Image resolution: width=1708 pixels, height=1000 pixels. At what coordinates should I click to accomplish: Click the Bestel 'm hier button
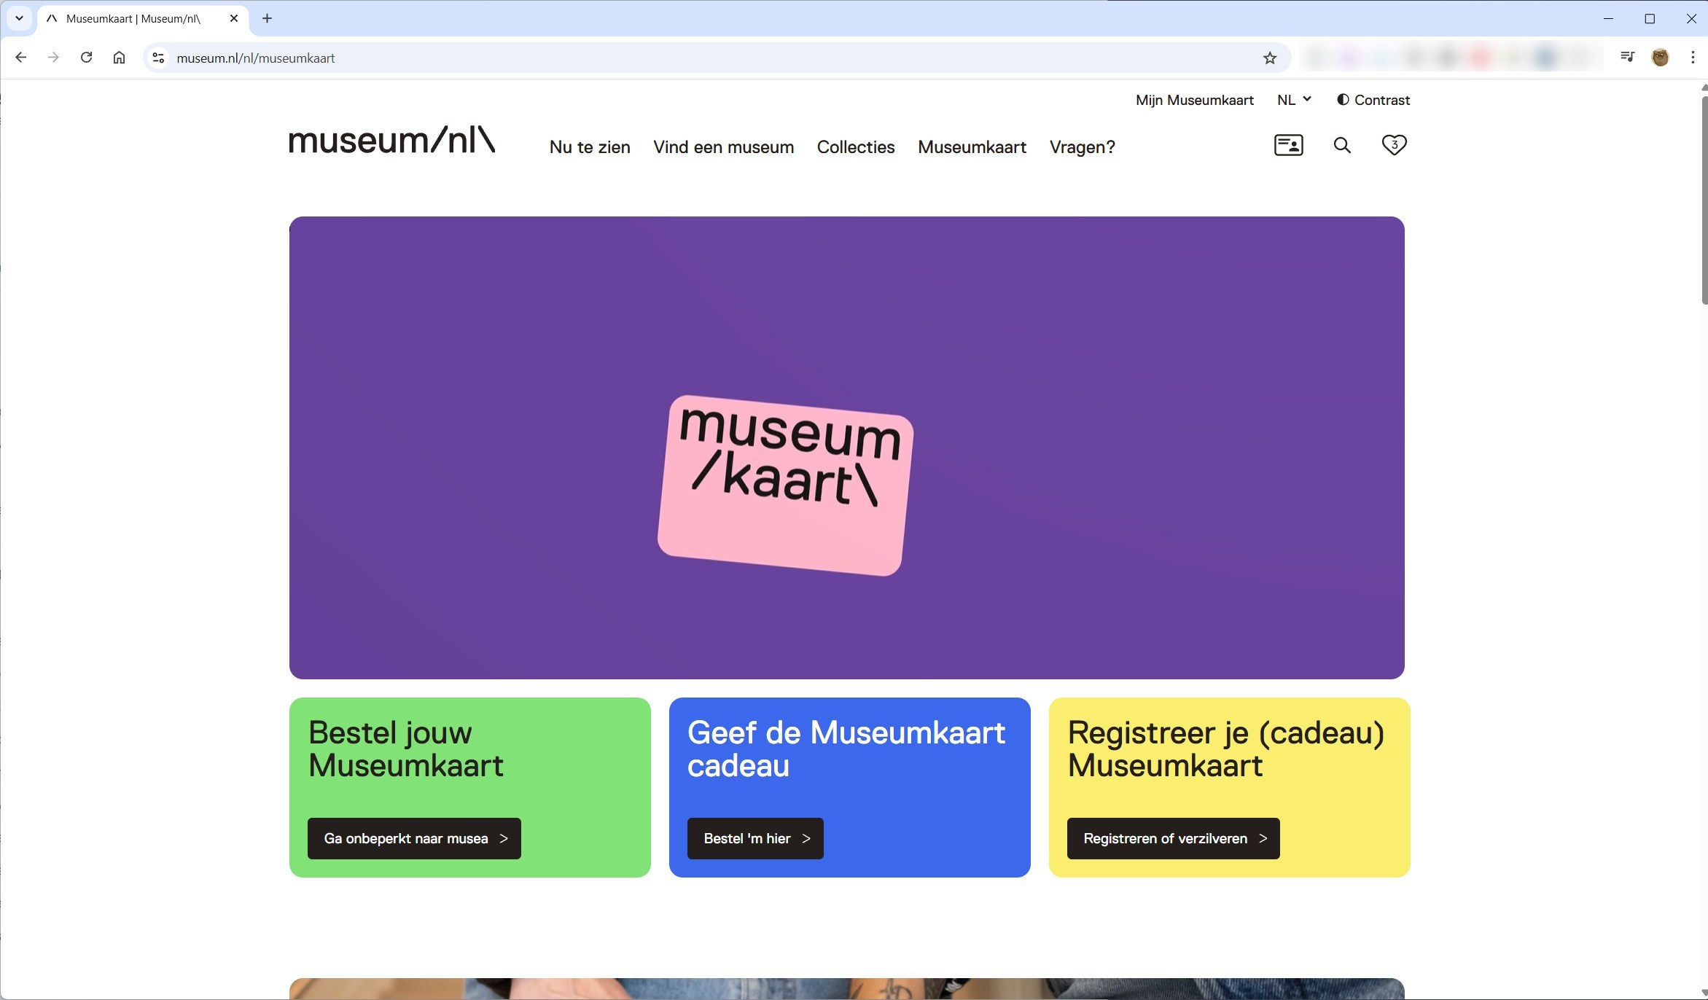pos(755,838)
